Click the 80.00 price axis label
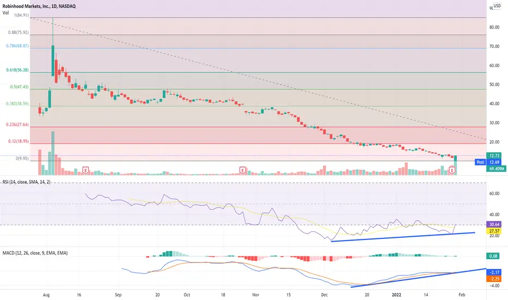508x300 pixels. pyautogui.click(x=494, y=28)
